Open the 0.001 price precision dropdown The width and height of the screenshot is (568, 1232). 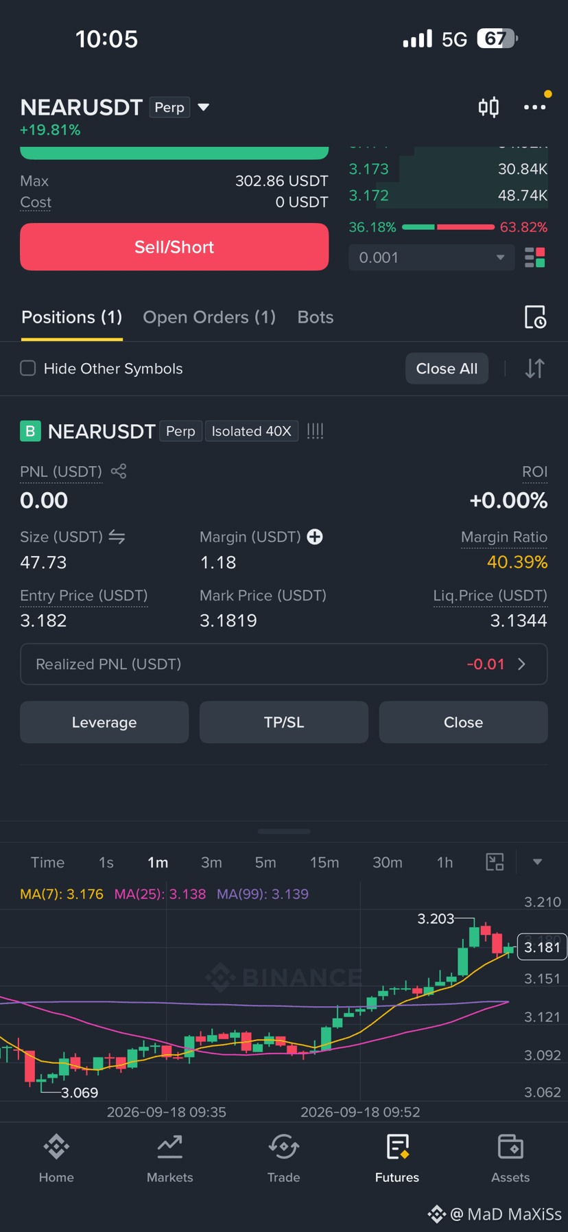click(x=431, y=257)
